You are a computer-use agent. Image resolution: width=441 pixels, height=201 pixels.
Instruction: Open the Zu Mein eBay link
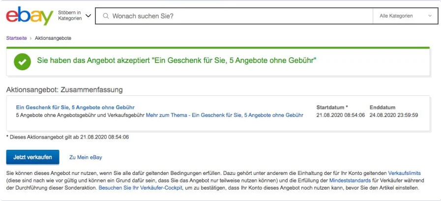(x=86, y=157)
